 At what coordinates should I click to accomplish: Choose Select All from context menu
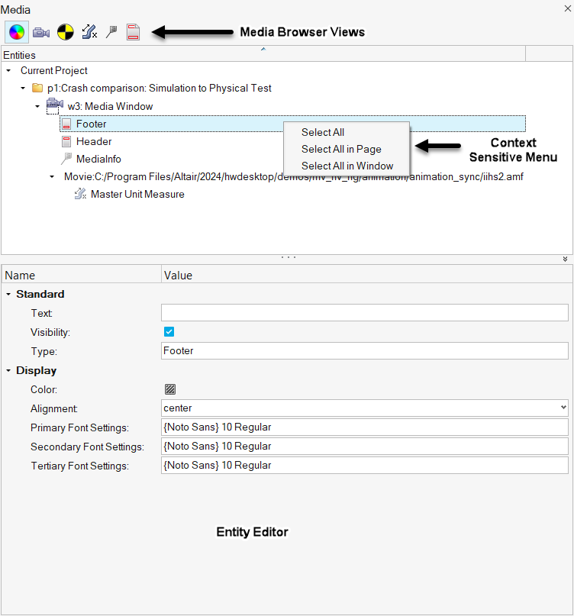[x=323, y=132]
